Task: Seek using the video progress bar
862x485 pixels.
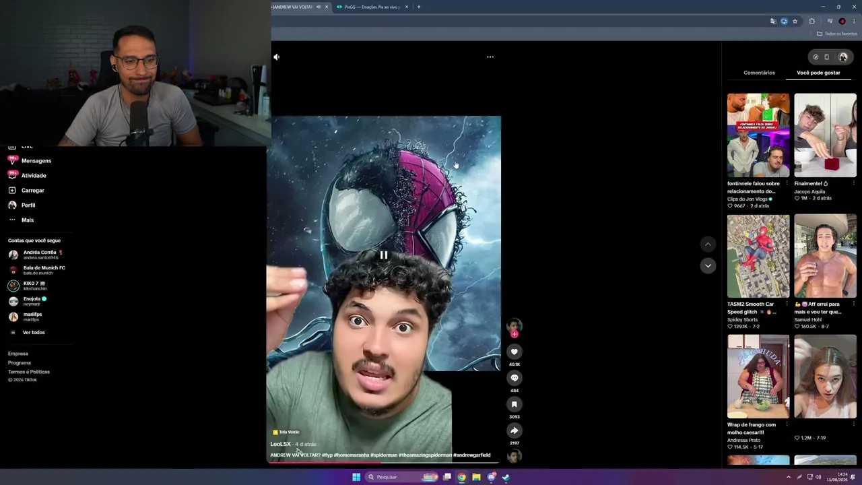Action: coord(384,462)
